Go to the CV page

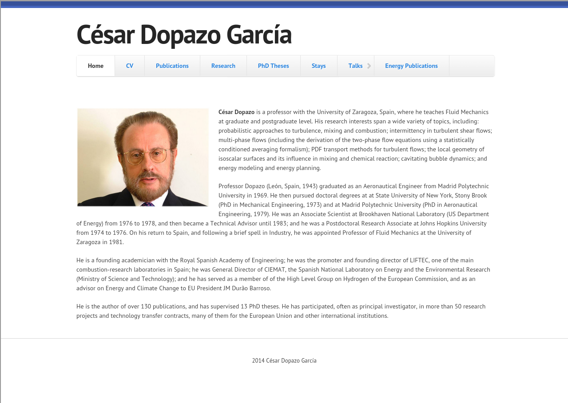pos(130,66)
